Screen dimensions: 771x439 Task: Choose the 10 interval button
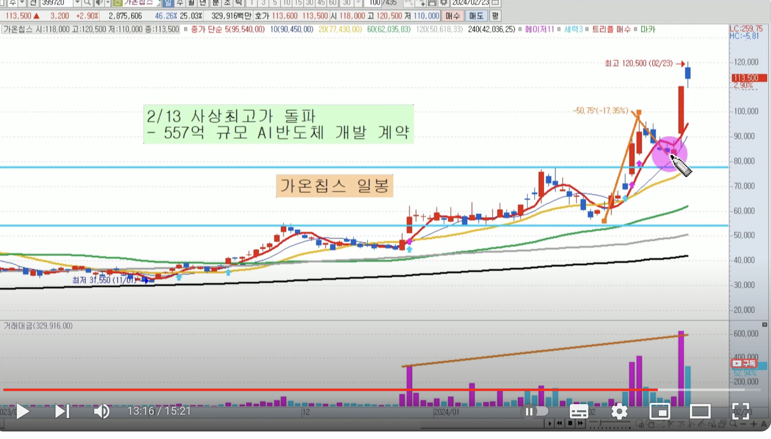[286, 3]
